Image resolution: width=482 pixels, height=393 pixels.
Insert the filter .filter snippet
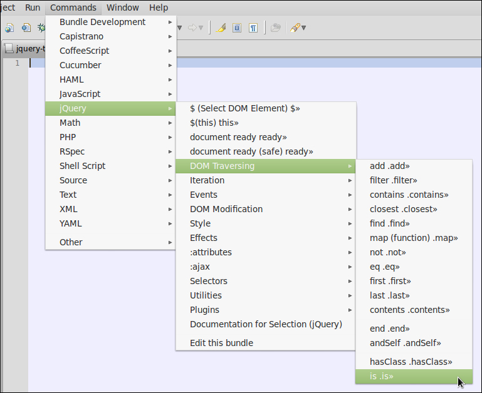pos(414,180)
